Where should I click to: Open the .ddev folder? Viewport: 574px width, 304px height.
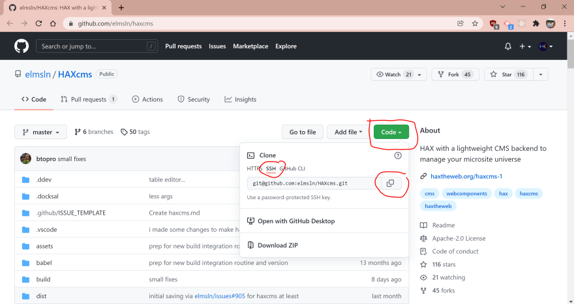(44, 179)
